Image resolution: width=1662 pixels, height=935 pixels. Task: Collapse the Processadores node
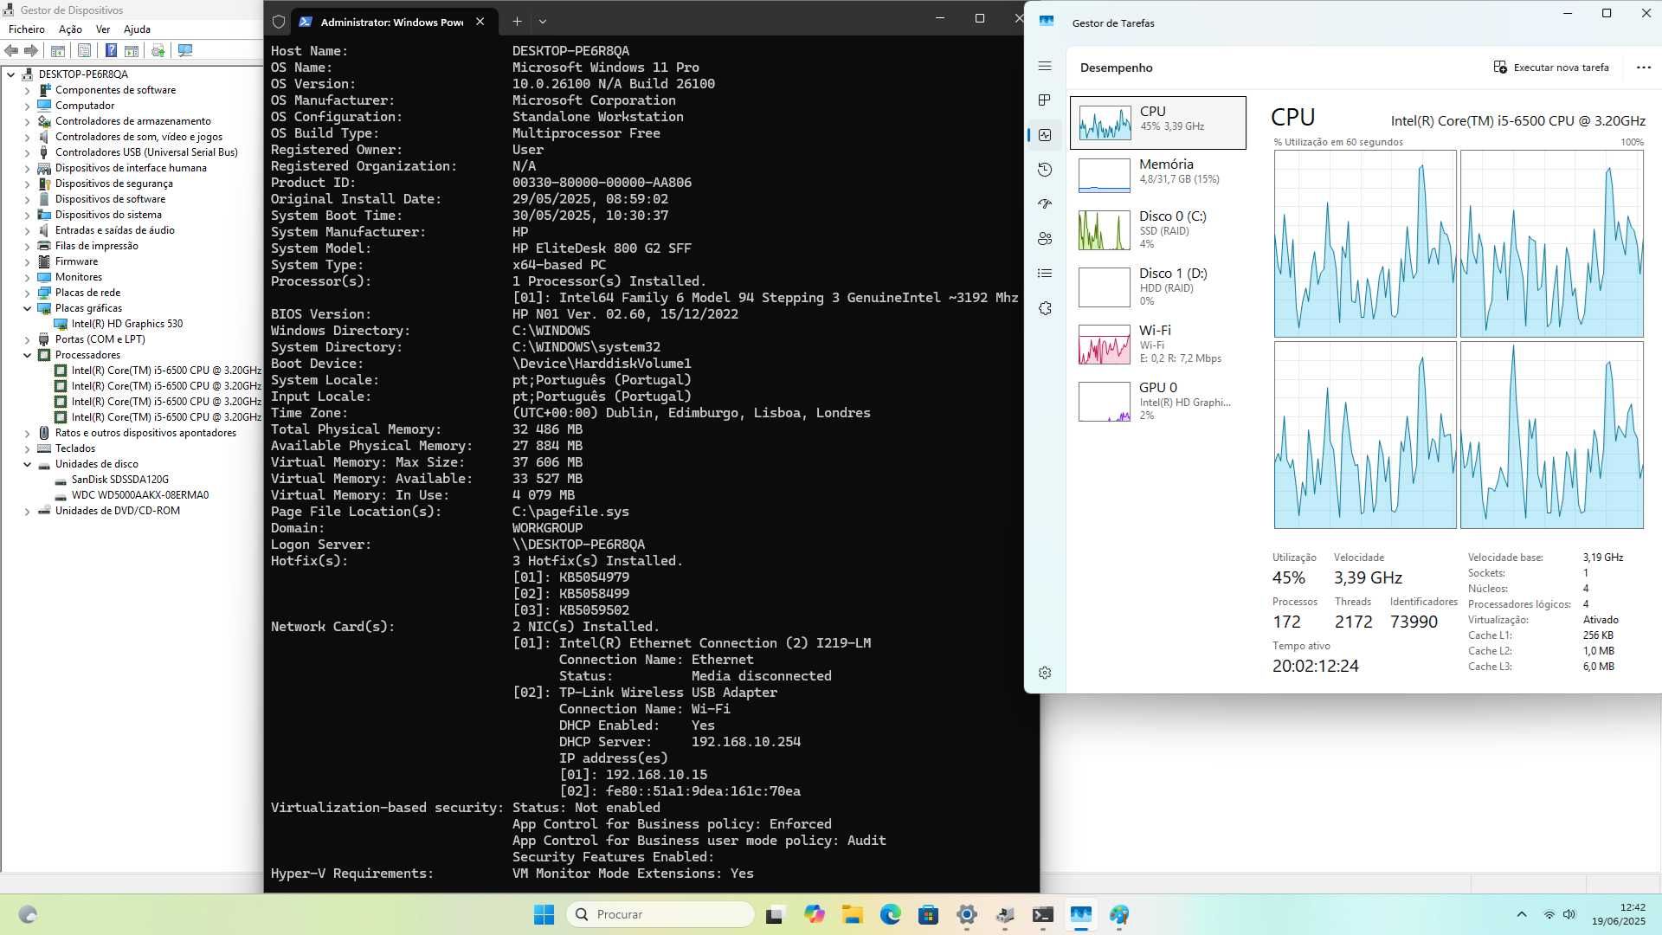[27, 355]
